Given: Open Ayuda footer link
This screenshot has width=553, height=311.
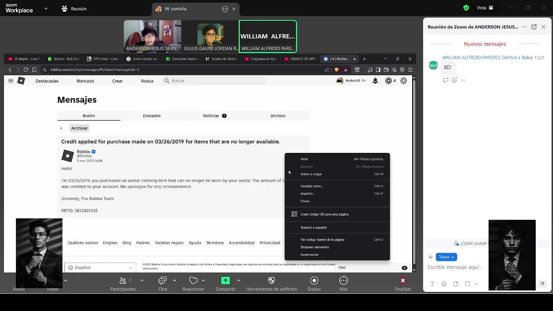Looking at the screenshot, I should [195, 243].
